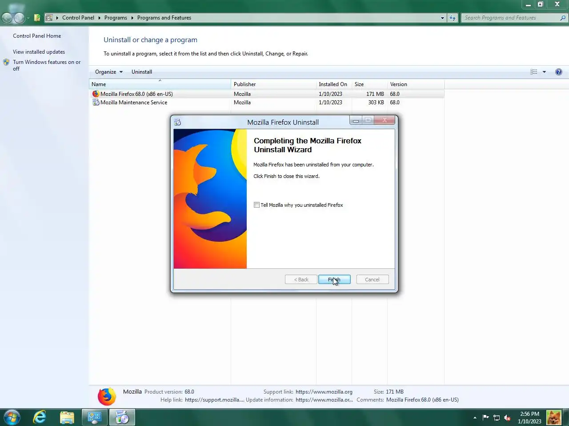Open Turn Windows features on or off
The image size is (569, 426).
47,65
